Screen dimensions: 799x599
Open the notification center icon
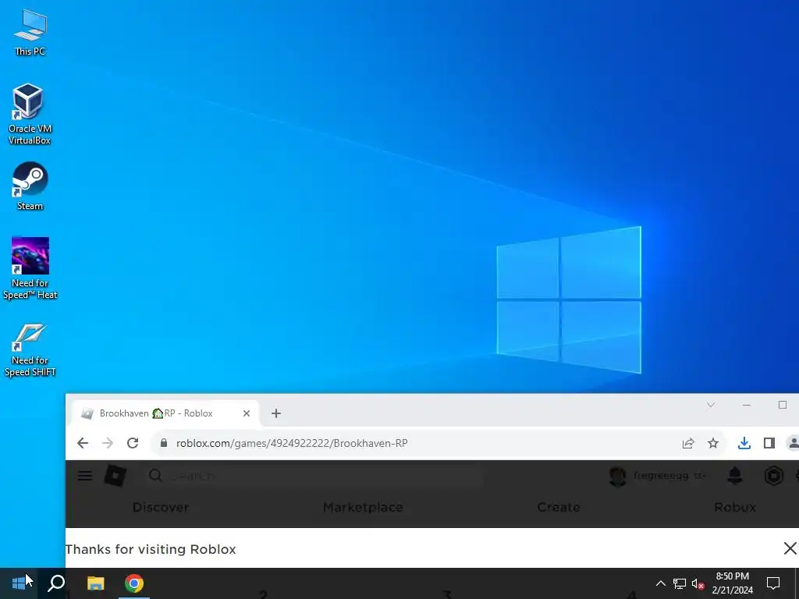[x=773, y=583]
